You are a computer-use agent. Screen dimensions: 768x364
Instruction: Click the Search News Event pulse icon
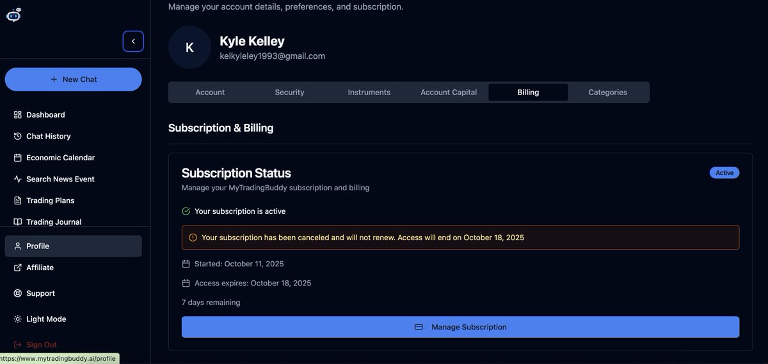18,179
